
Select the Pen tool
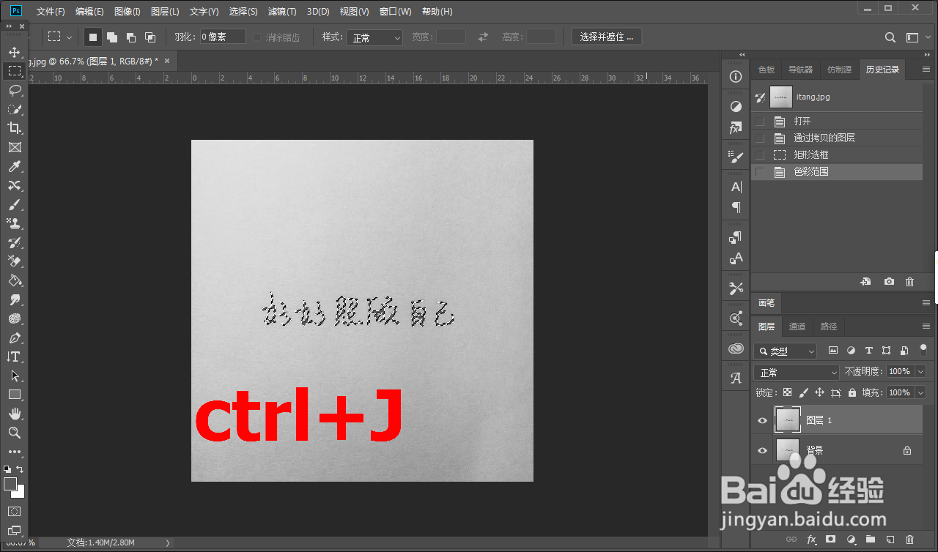[14, 337]
